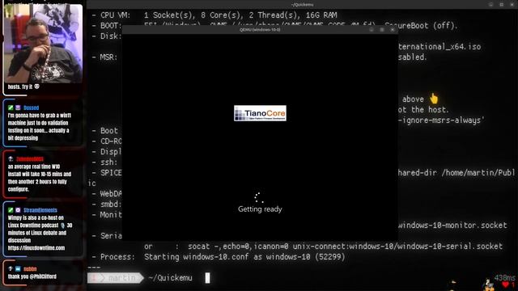518x291 pixels.
Task: Click the 'Getting ready' text in QEMU
Action: tap(260, 209)
